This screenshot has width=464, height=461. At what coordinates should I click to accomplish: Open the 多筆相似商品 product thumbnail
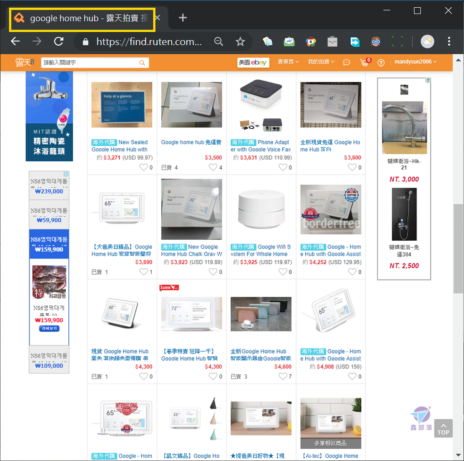(x=330, y=423)
